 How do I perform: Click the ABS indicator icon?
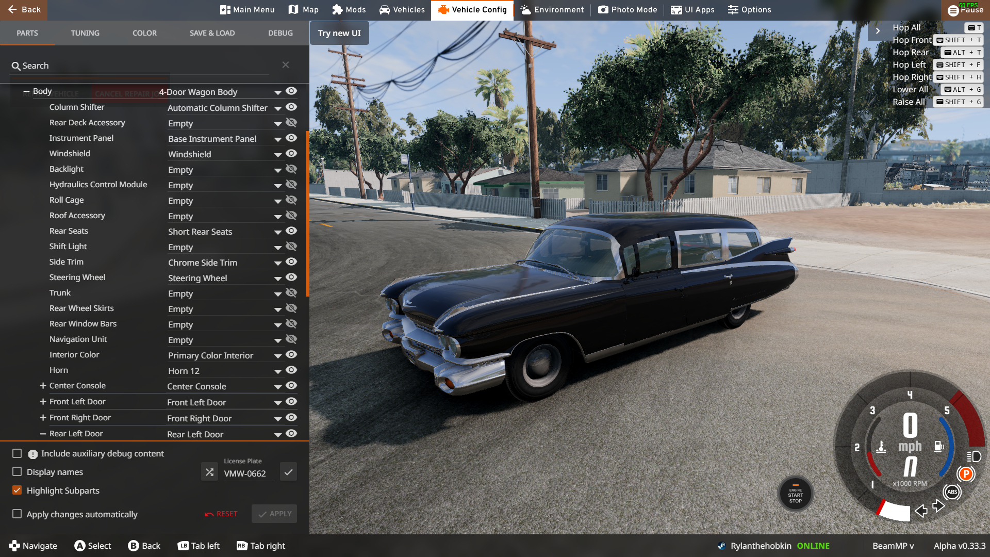coord(952,492)
